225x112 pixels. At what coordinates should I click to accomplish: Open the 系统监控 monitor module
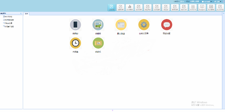202,8
